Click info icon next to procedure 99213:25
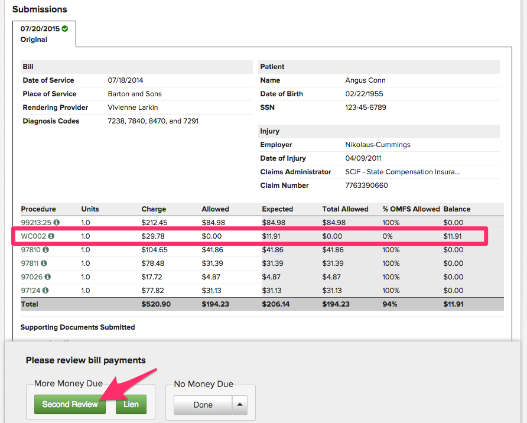 tap(57, 222)
